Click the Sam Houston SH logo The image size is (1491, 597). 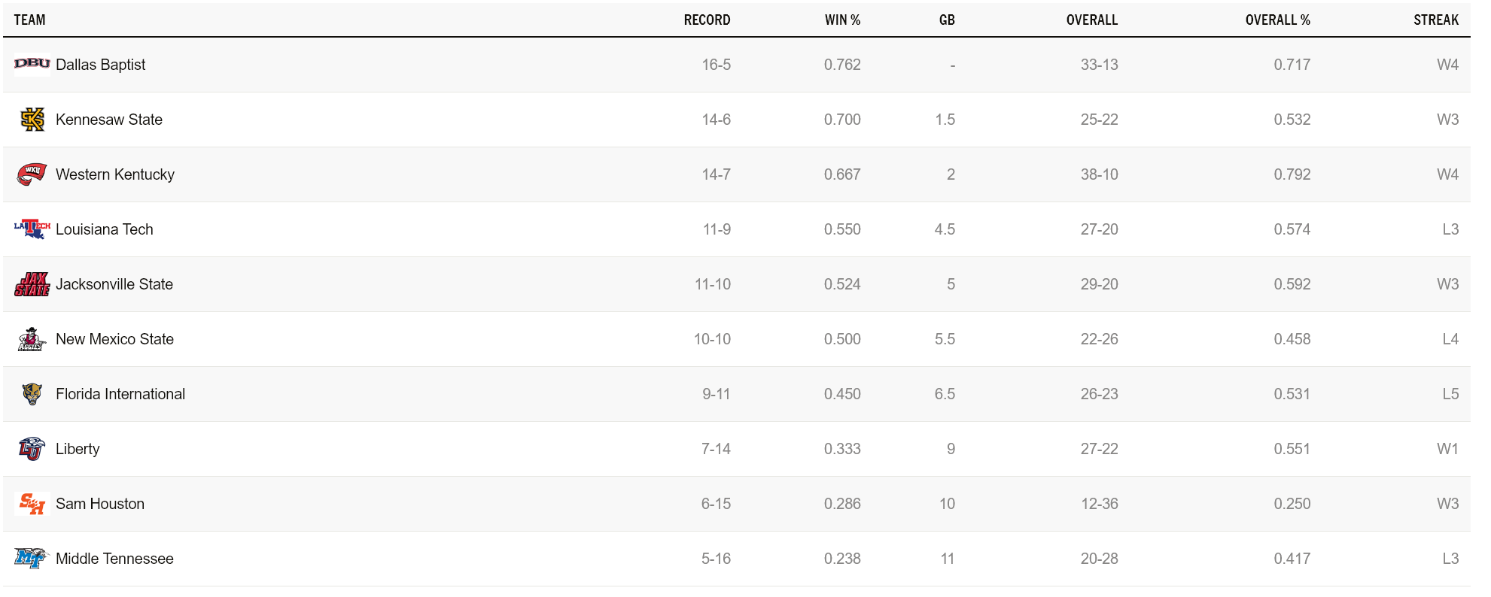point(32,504)
